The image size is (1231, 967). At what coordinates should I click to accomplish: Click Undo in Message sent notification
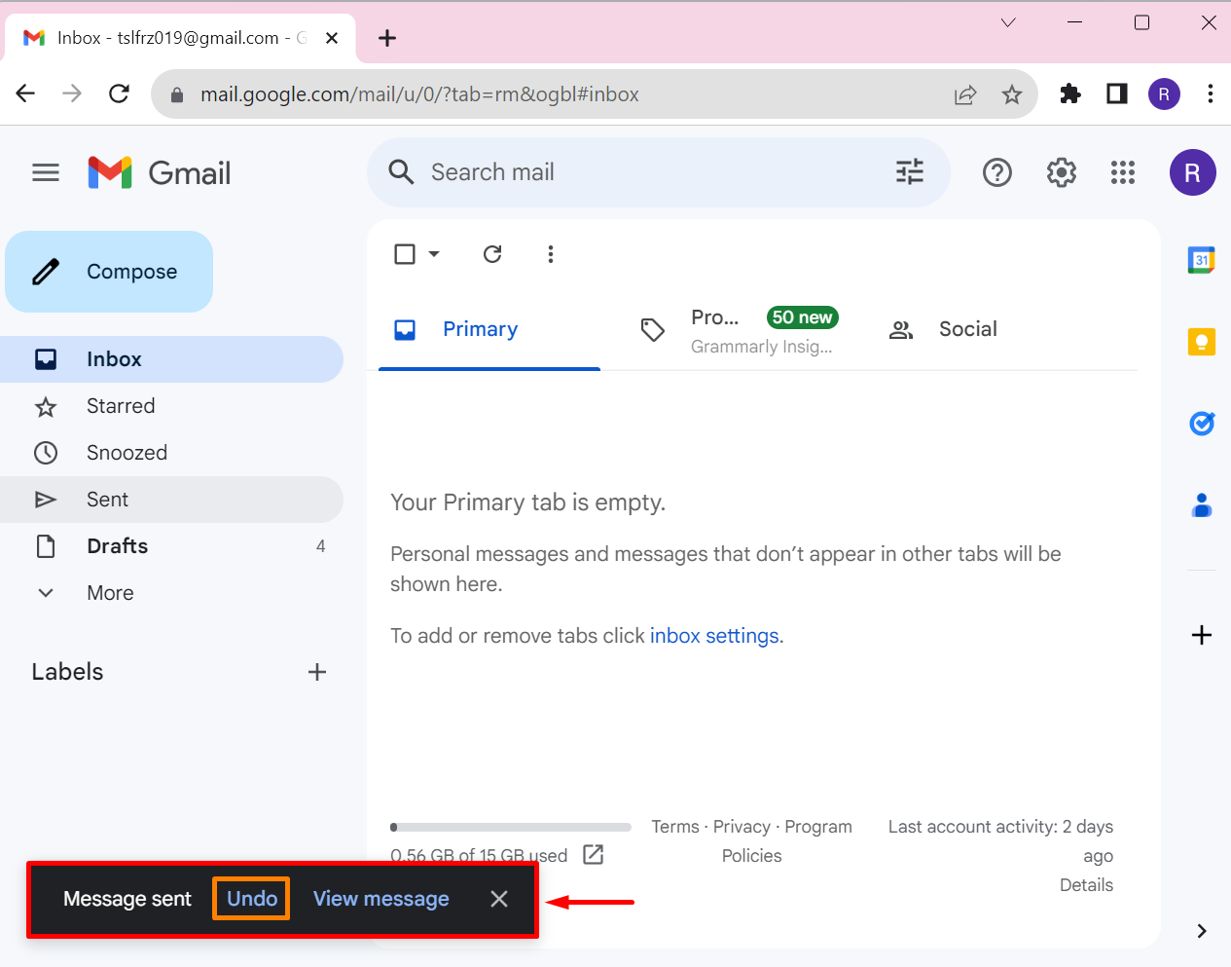[x=252, y=899]
